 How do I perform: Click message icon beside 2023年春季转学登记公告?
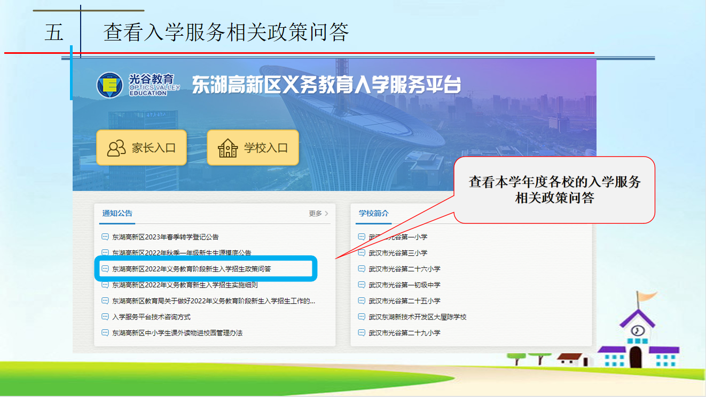[x=105, y=237]
